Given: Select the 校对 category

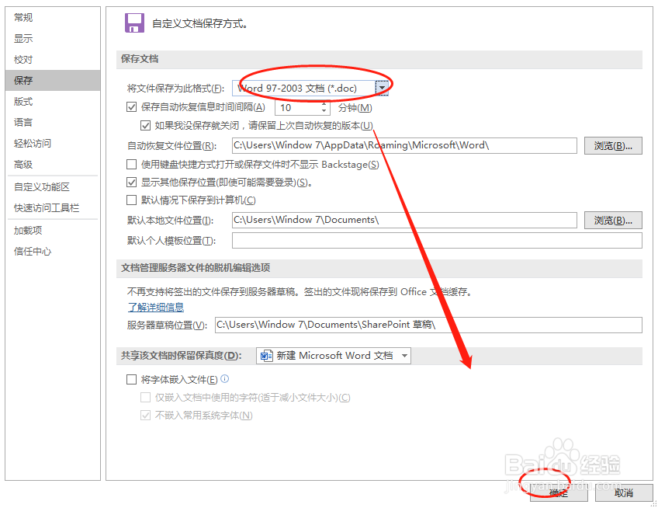Looking at the screenshot, I should click(x=53, y=59).
